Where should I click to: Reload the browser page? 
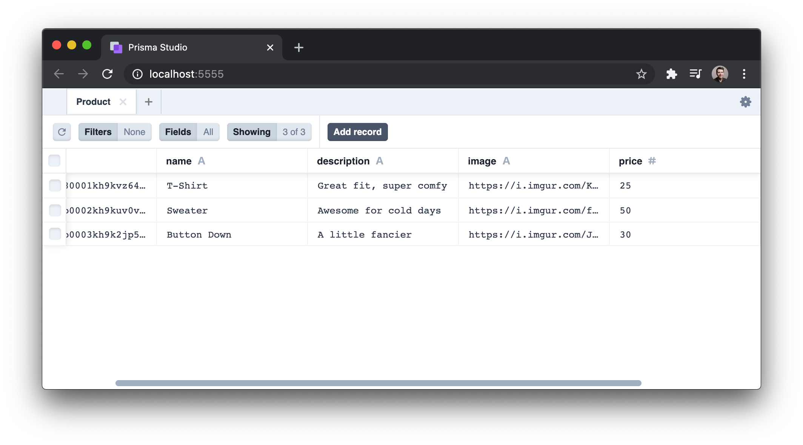[108, 74]
